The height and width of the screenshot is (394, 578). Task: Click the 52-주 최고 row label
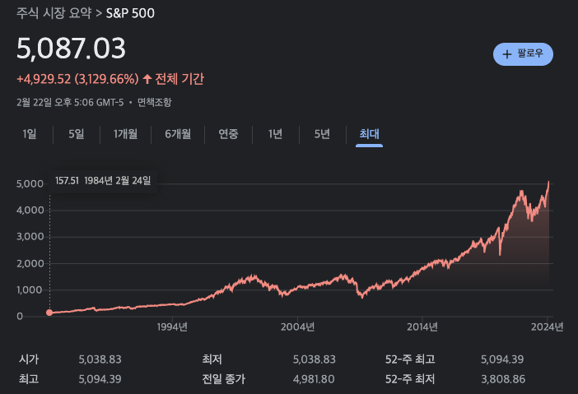click(x=410, y=359)
